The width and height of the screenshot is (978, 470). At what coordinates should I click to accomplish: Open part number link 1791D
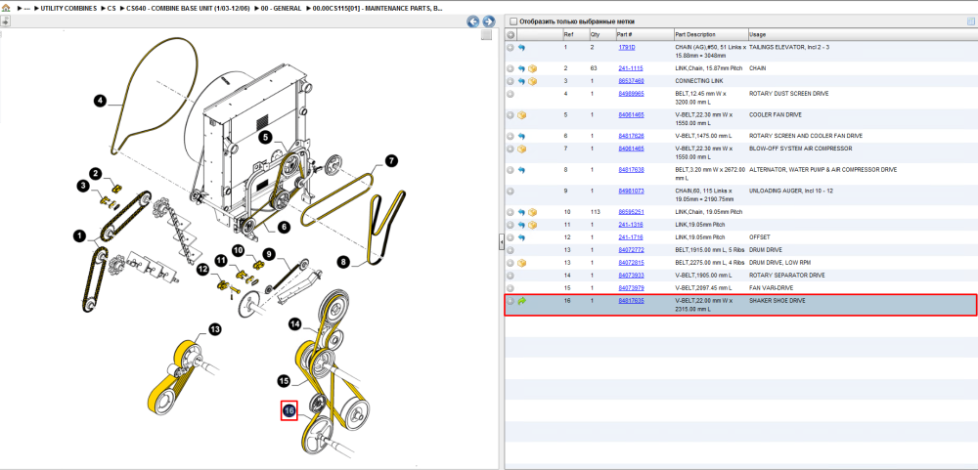(626, 47)
